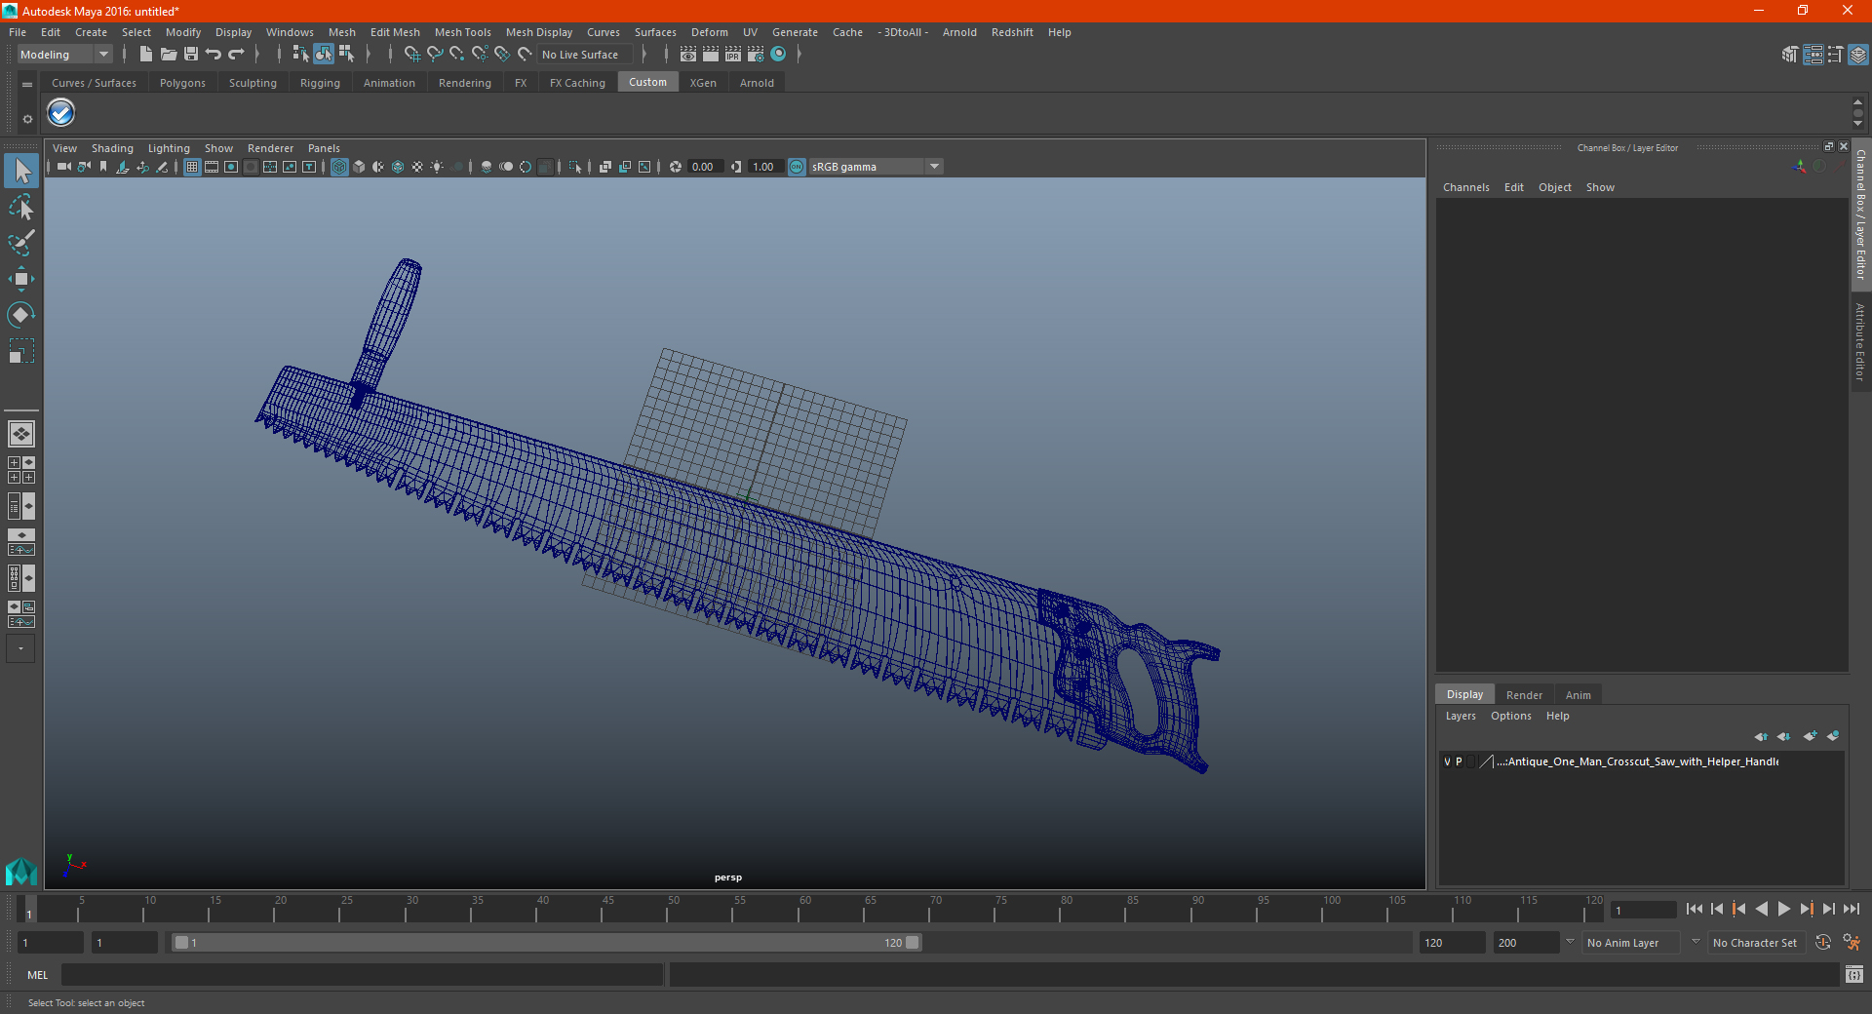1872x1014 pixels.
Task: Open the Channels menu in Channel Box
Action: point(1465,187)
